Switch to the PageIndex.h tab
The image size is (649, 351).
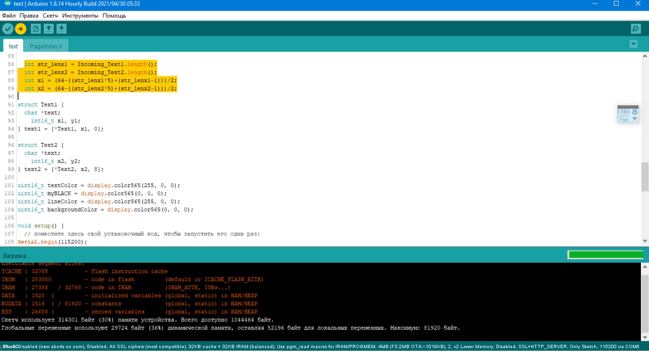coord(46,46)
